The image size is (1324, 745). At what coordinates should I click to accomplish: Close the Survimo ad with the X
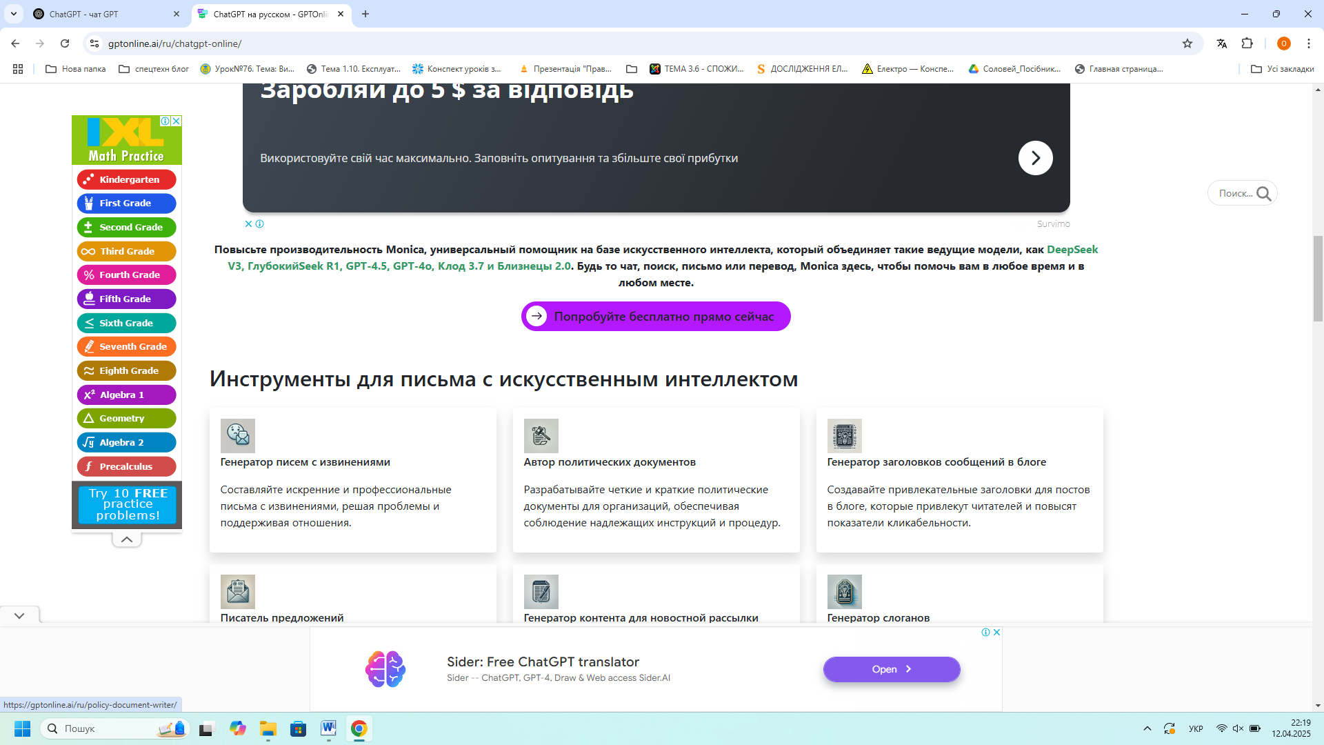coord(249,223)
